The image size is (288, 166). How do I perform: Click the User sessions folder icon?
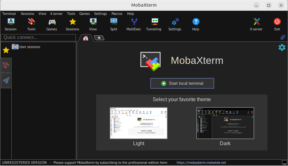pyautogui.click(x=15, y=47)
